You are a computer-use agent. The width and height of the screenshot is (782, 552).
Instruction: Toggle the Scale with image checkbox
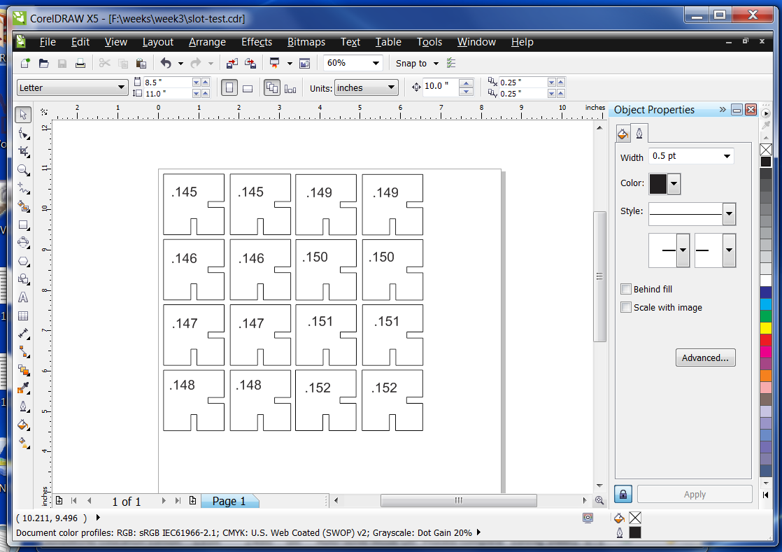coord(626,307)
